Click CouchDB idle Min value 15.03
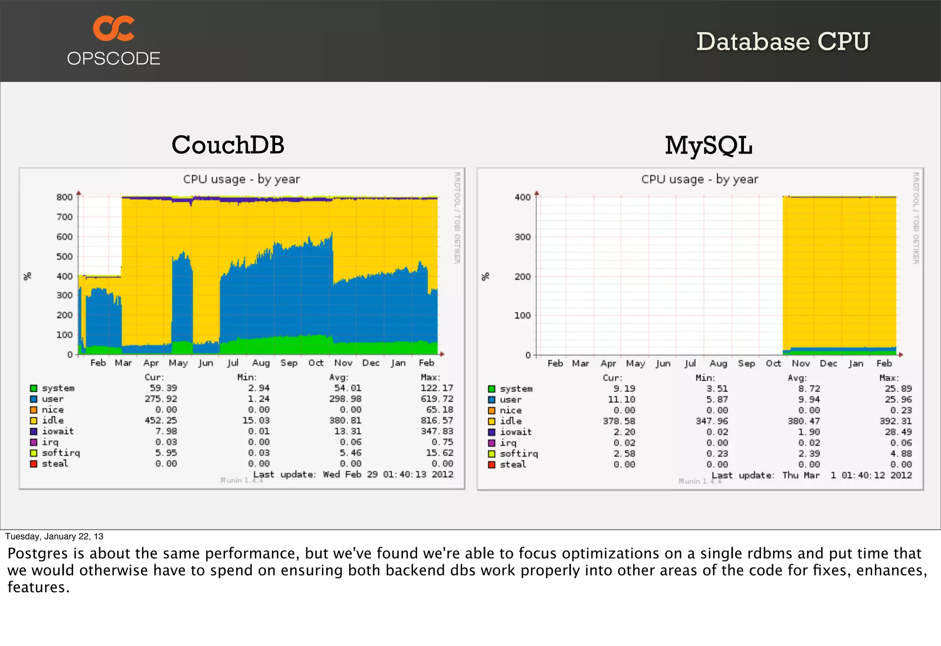 point(256,420)
